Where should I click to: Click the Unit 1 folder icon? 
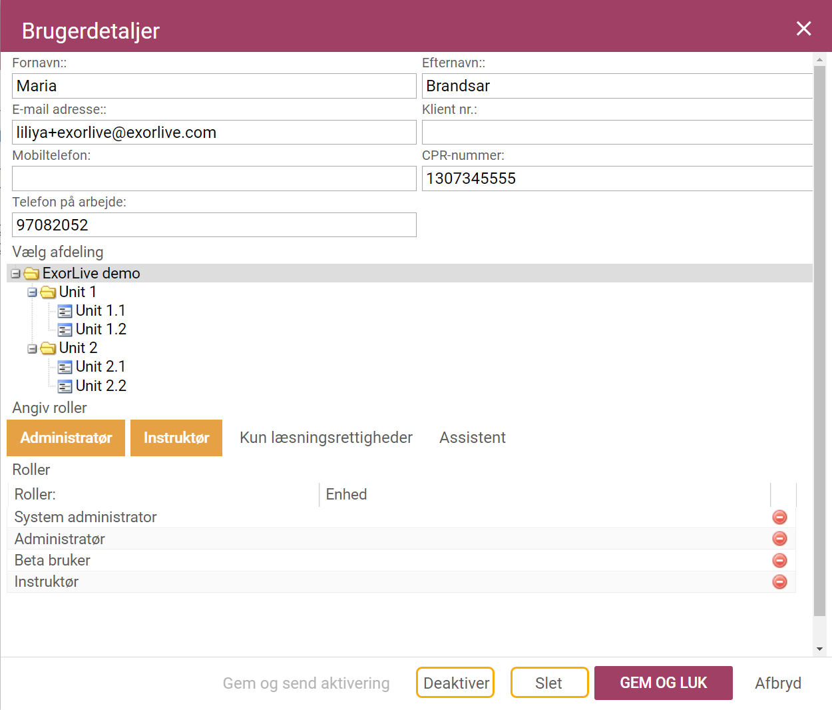[x=48, y=292]
